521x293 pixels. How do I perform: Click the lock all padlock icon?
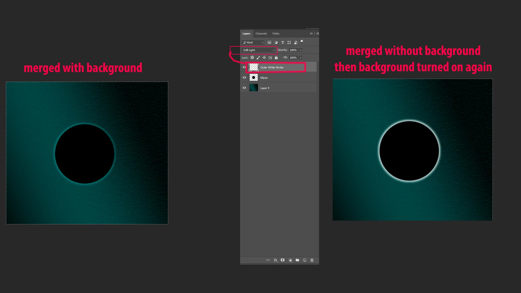[276, 58]
